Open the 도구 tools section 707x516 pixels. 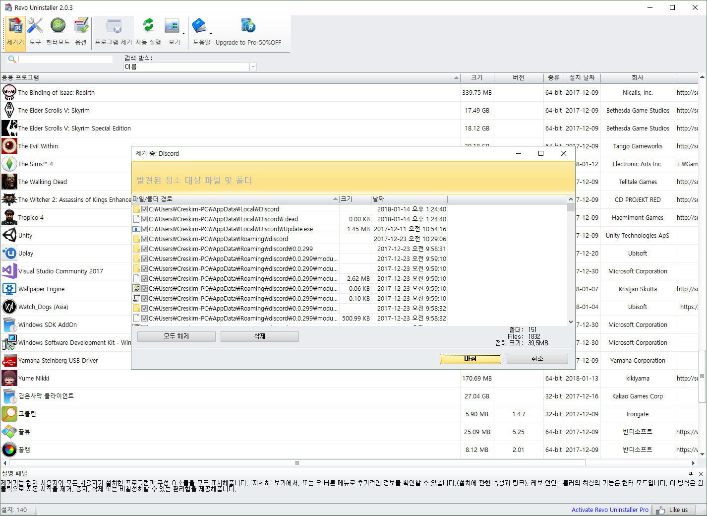(x=35, y=32)
